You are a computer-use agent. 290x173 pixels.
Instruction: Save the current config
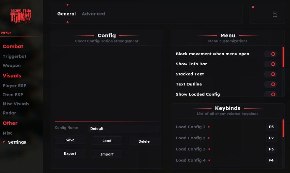coord(70,140)
